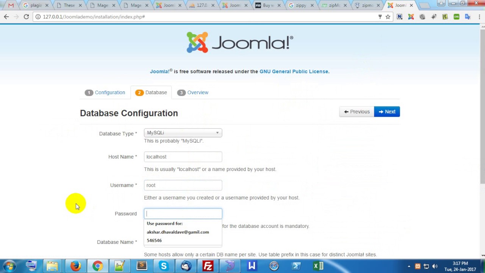Click the film reel extension icon
This screenshot has width=485, height=273.
tap(422, 17)
